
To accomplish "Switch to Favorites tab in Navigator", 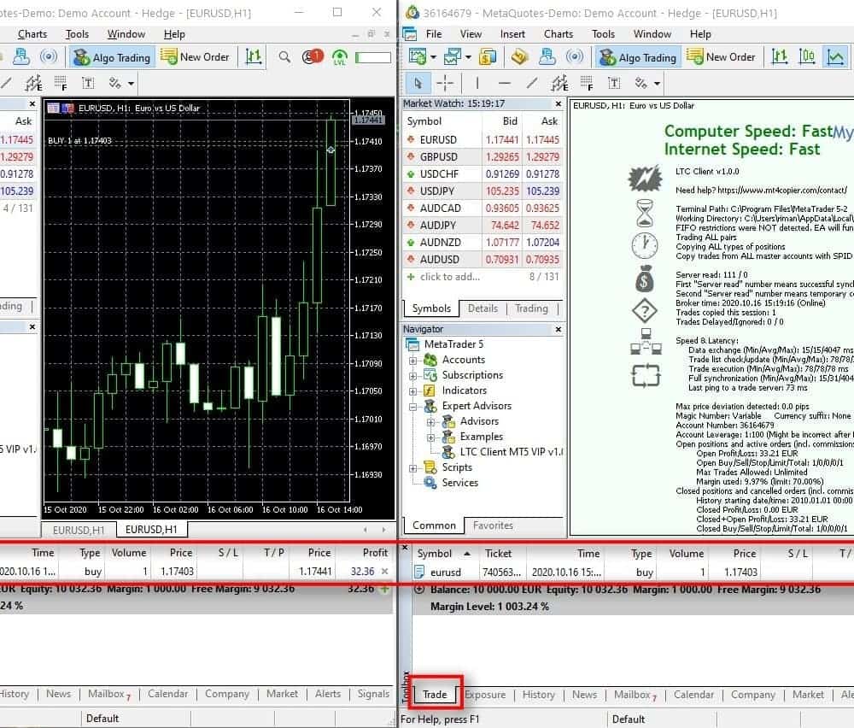I will 493,525.
